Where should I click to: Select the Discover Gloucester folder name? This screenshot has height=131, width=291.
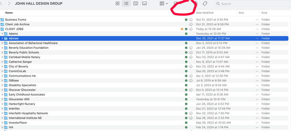click(22, 90)
